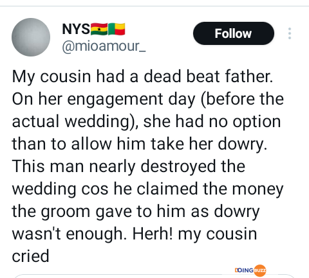Click the line starting "On her engagement day"

point(148,100)
